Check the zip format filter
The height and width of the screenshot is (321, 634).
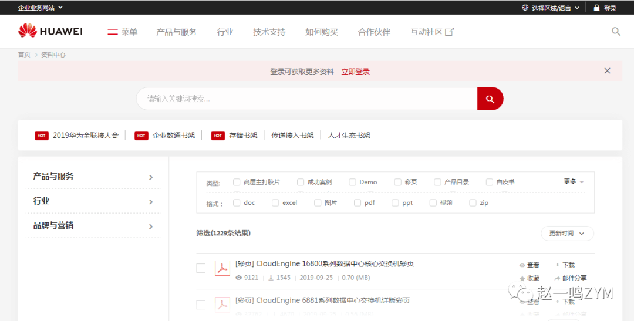click(473, 202)
